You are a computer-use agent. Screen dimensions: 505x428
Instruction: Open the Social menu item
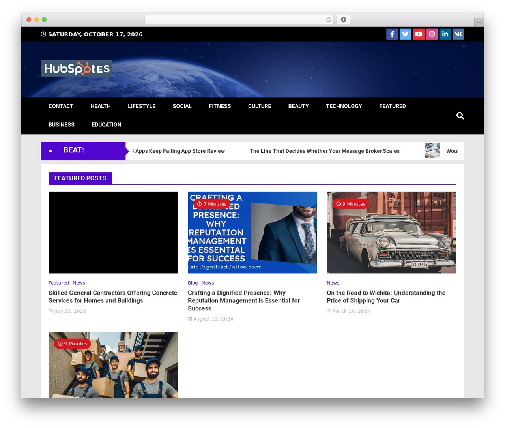tap(182, 106)
